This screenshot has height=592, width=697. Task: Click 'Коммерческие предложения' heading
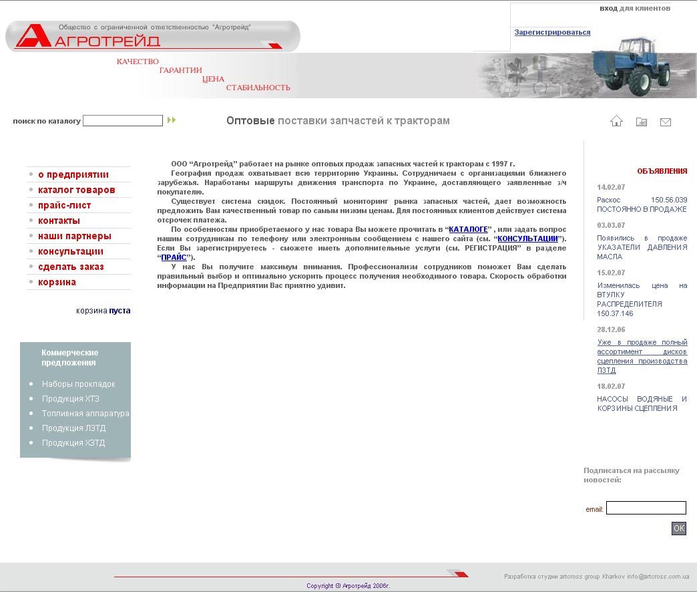coord(70,357)
